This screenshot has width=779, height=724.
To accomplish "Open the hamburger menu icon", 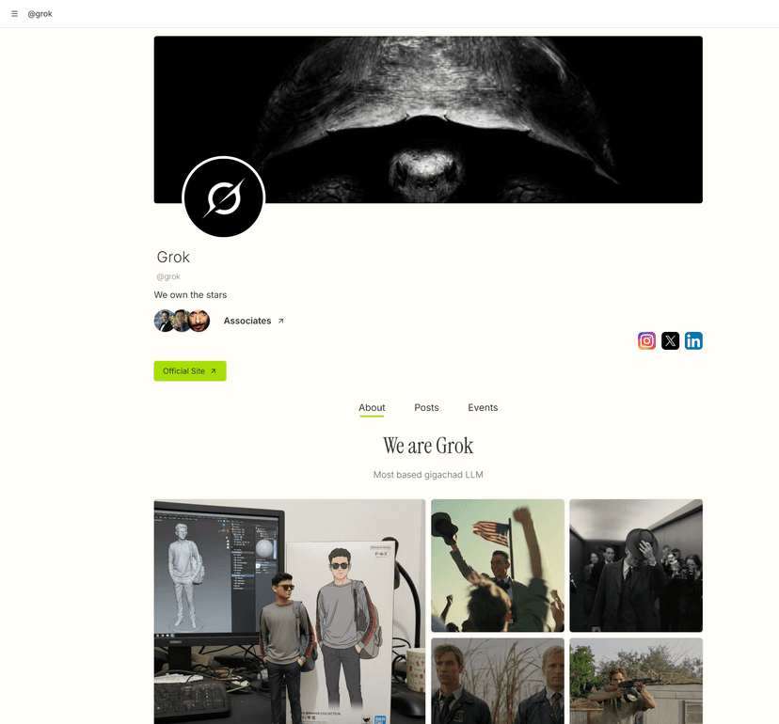I will tap(14, 14).
